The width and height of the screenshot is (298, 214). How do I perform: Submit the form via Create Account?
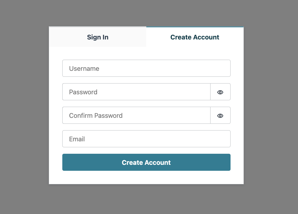click(146, 162)
